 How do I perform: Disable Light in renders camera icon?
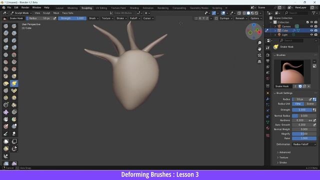point(316,34)
